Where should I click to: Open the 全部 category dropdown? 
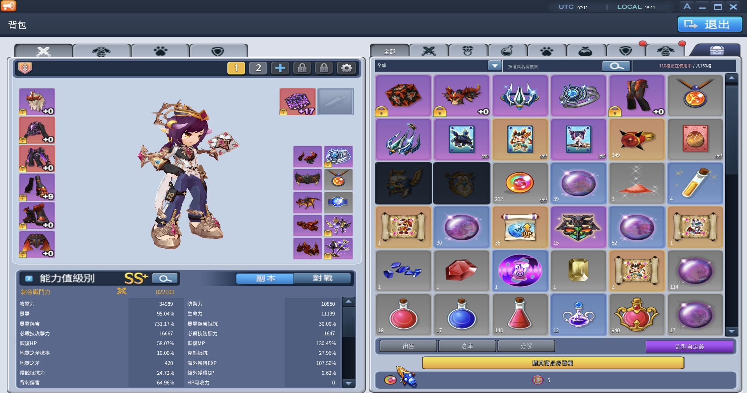tap(494, 66)
